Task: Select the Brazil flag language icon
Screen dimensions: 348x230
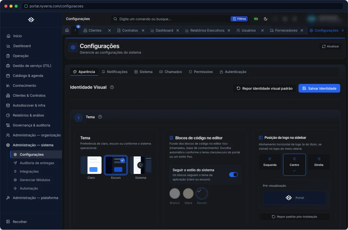Action: pos(256,19)
